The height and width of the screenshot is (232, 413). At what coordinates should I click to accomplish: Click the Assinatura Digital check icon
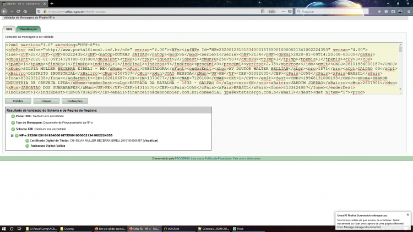(x=27, y=146)
